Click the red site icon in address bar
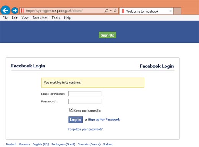 pos(23,11)
